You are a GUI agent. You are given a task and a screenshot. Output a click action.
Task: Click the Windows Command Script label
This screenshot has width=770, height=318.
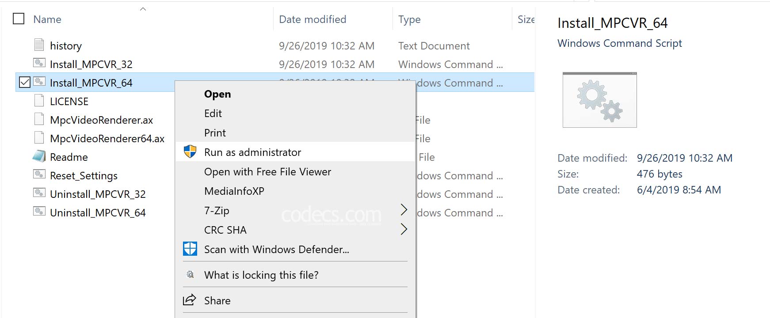pyautogui.click(x=619, y=43)
